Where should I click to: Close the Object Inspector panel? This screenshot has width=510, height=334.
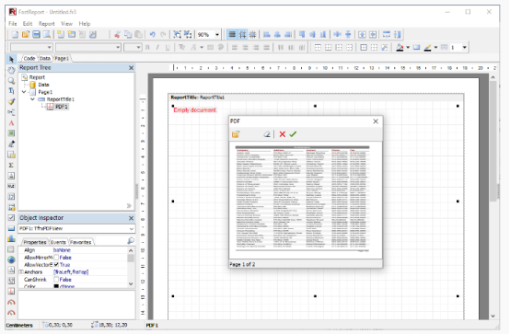[131, 218]
